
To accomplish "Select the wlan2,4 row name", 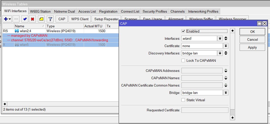I will pos(26,31).
